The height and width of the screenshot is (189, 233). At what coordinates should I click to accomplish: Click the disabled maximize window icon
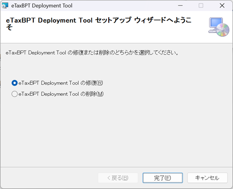(201, 5)
